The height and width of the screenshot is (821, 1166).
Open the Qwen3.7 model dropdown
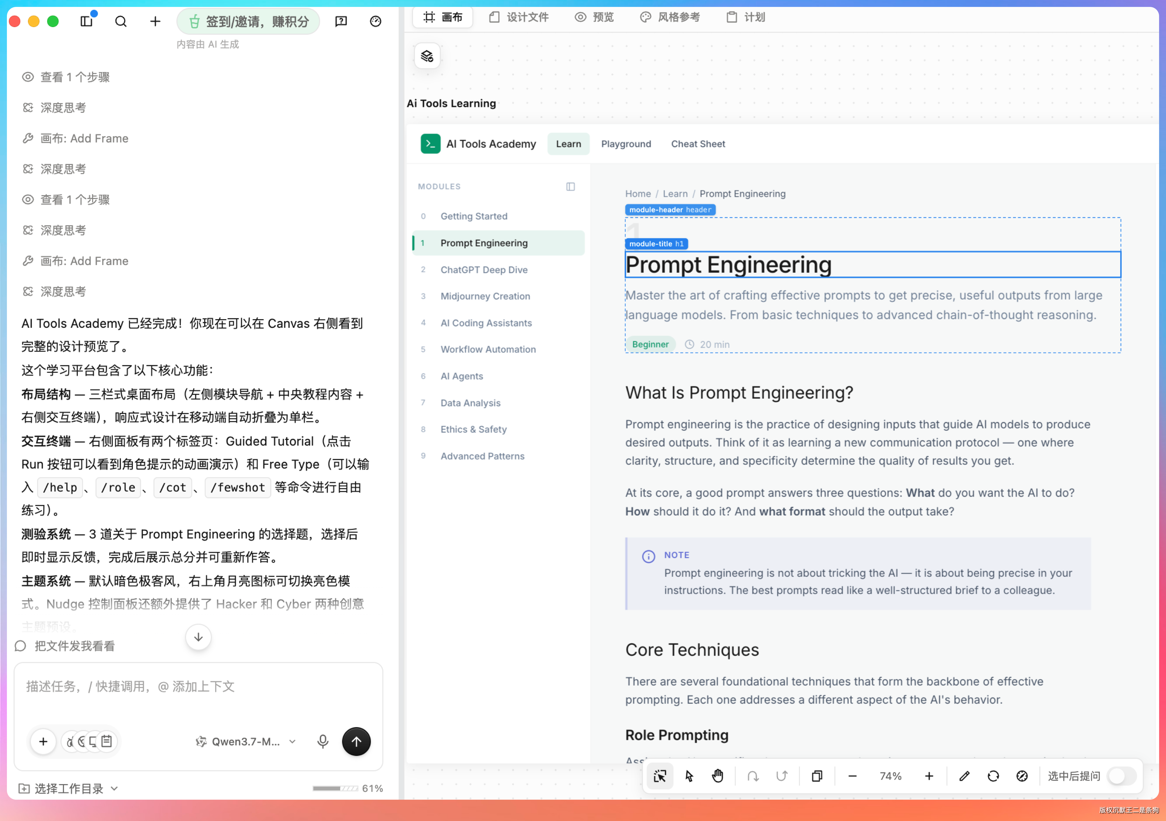246,742
